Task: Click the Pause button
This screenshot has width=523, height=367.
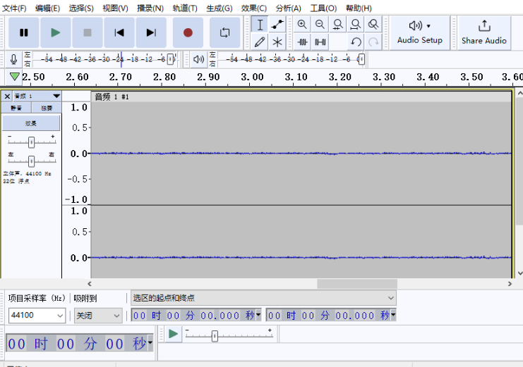Action: pyautogui.click(x=24, y=32)
